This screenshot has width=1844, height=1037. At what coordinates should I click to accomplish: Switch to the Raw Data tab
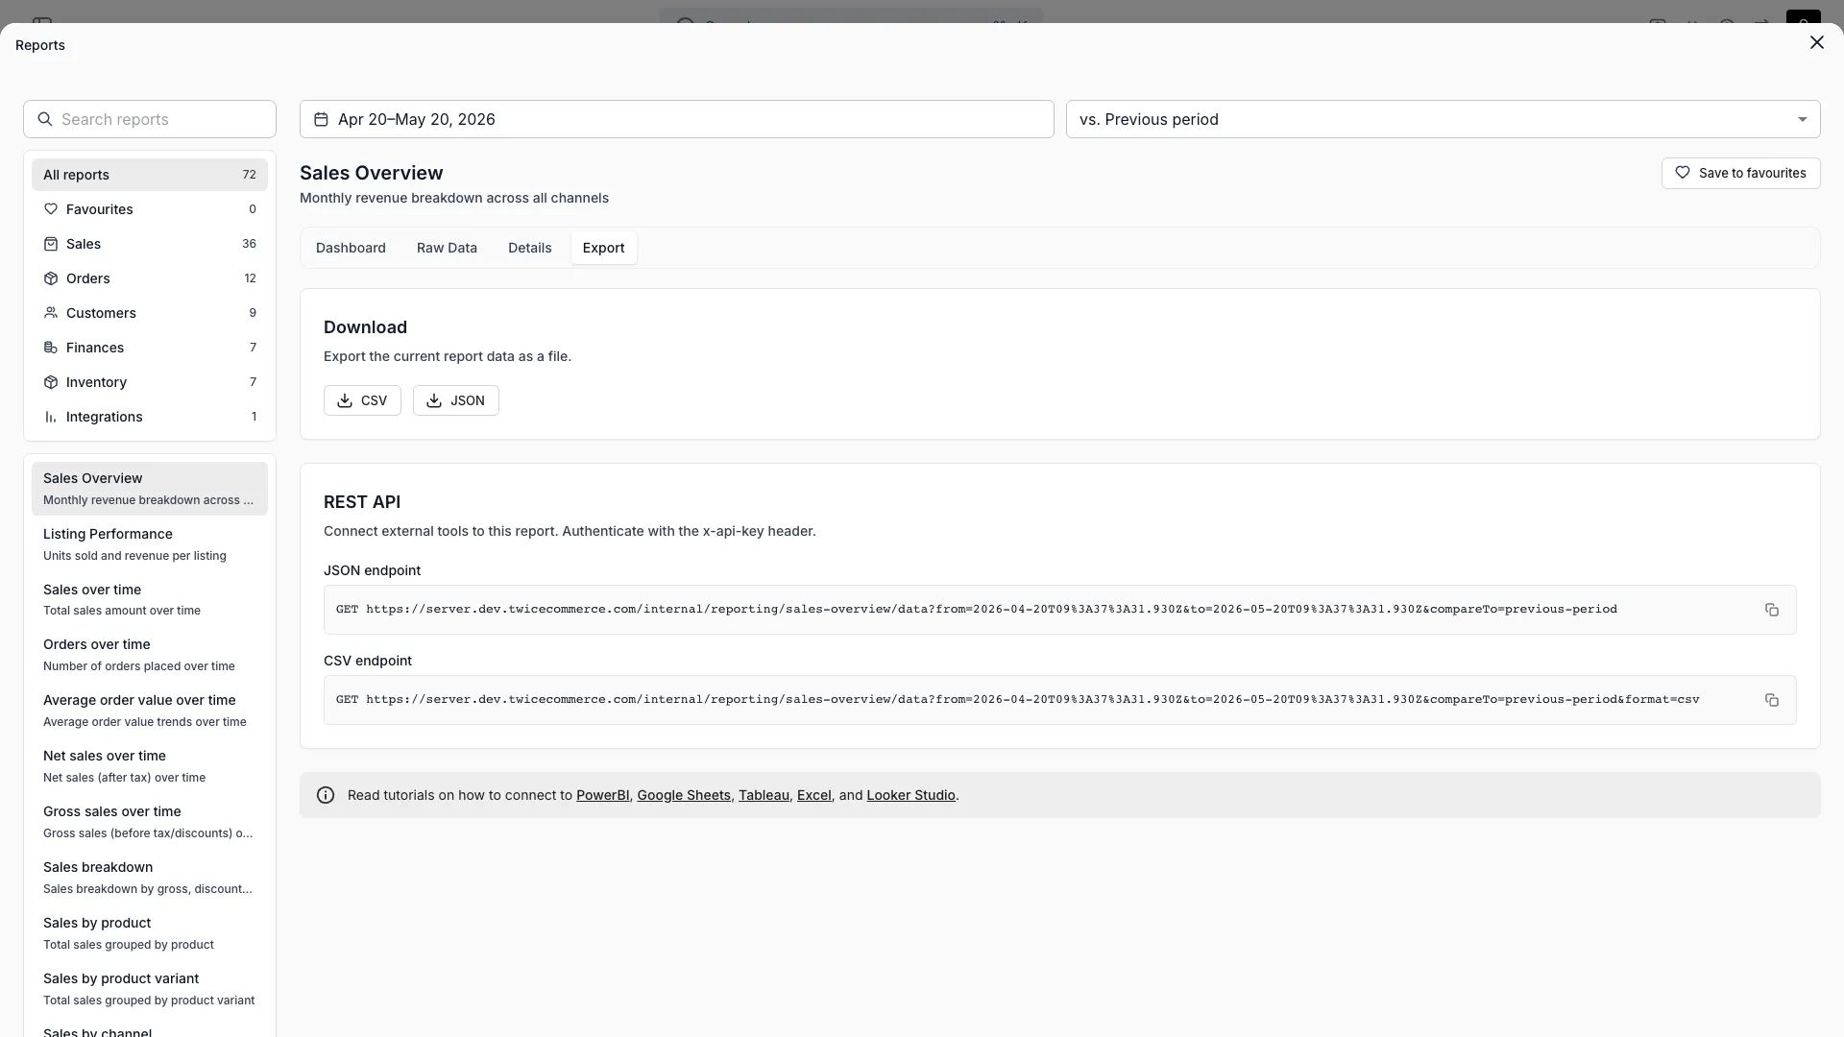coord(447,248)
